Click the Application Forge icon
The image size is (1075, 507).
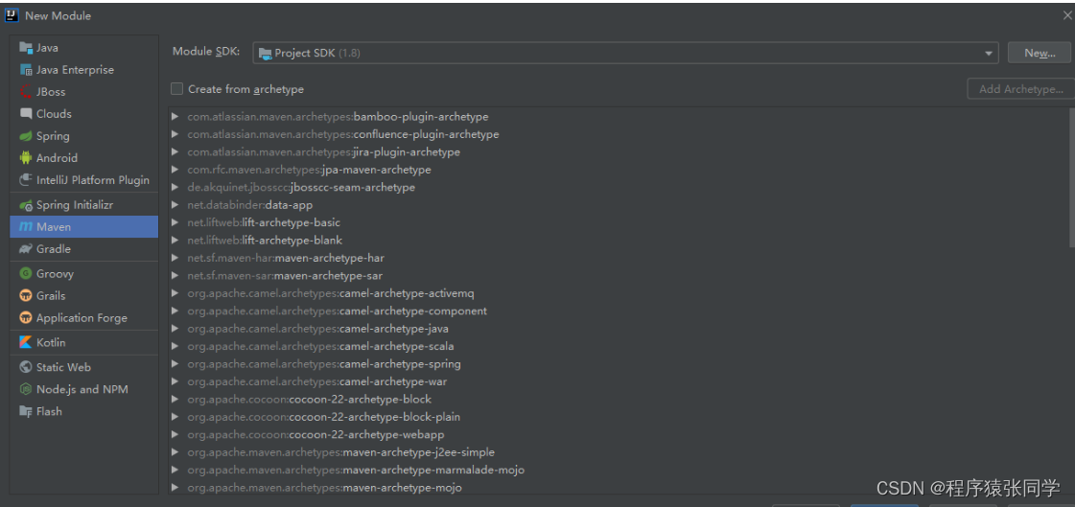[x=26, y=318]
